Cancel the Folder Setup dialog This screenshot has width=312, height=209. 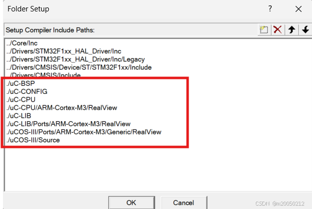point(184,203)
